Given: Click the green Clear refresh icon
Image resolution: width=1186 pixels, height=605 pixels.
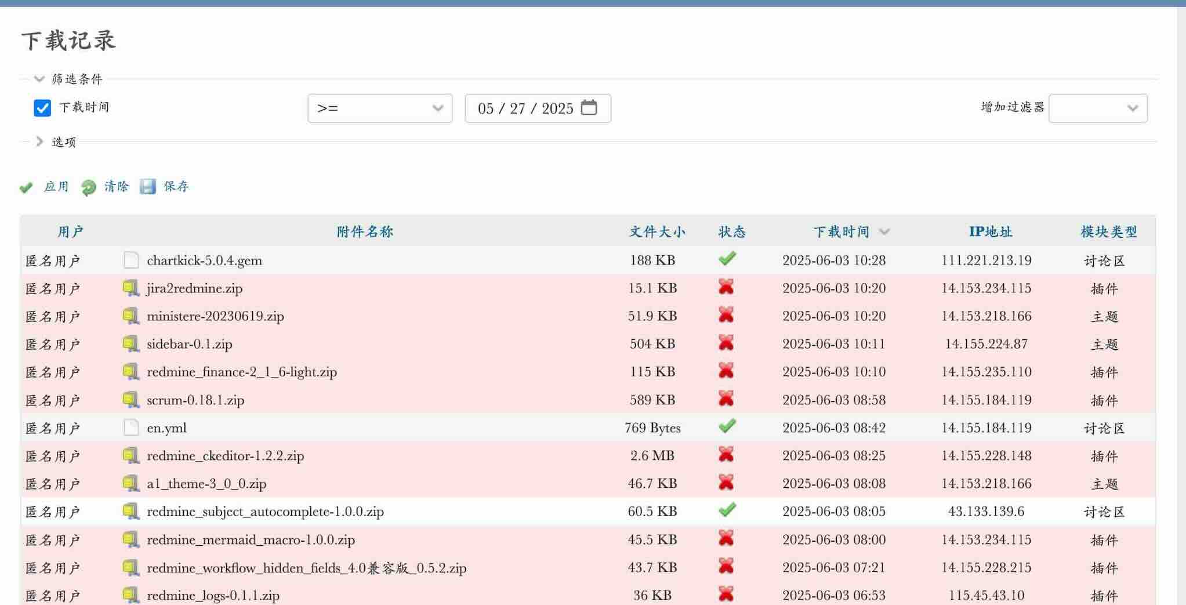Looking at the screenshot, I should point(88,187).
